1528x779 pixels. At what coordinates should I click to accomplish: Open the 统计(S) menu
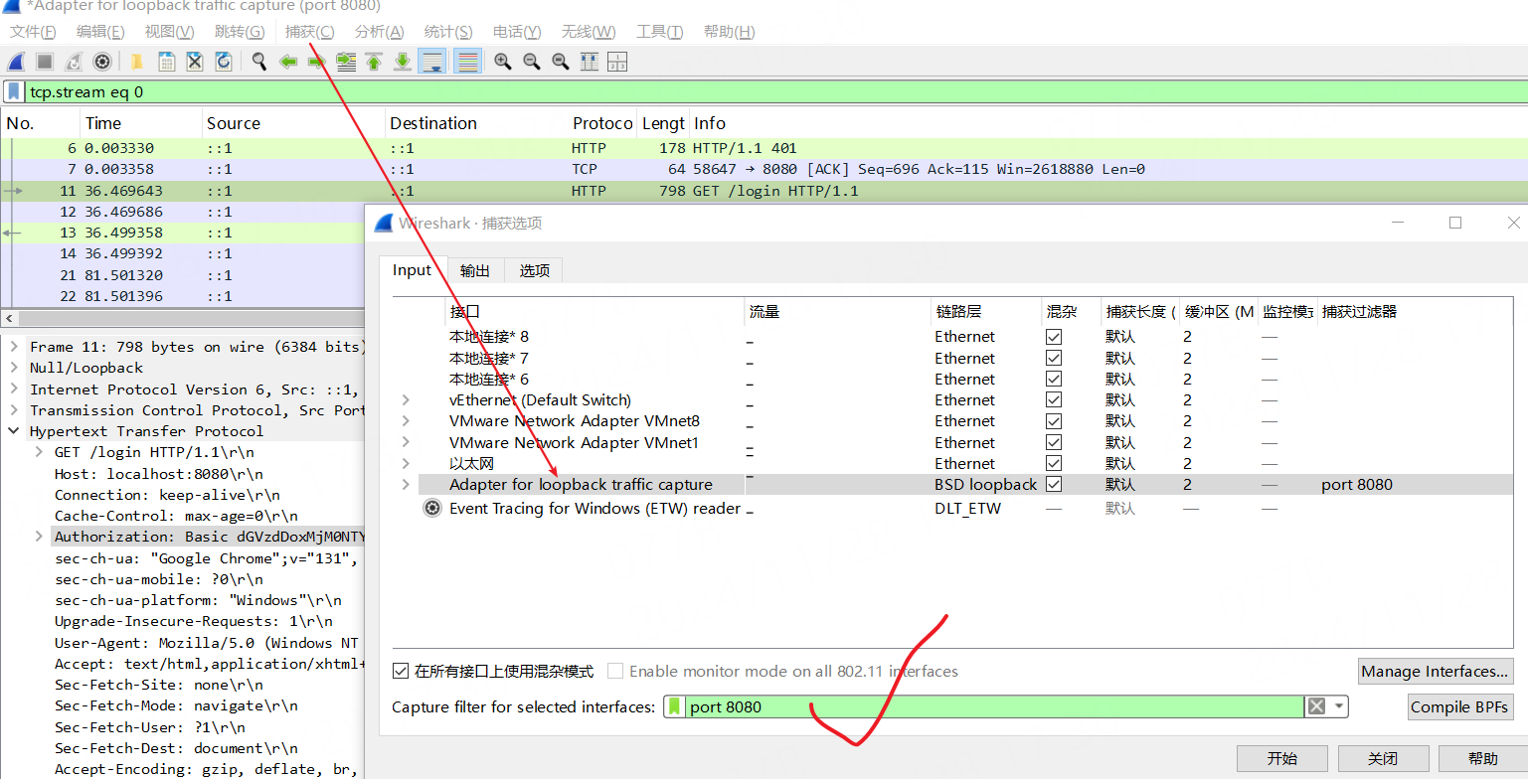[447, 32]
